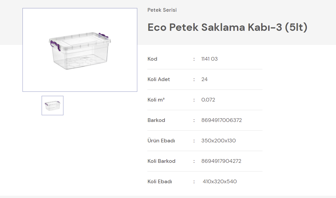Viewport: 336px width, 198px height.
Task: Click the box dimensions 410x320x540
Action: (x=220, y=182)
